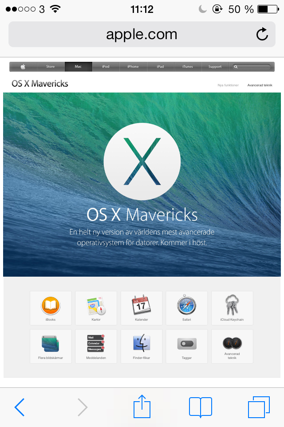Viewport: 284px width, 427px height.
Task: Reload the page with refresh icon
Action: (x=262, y=35)
